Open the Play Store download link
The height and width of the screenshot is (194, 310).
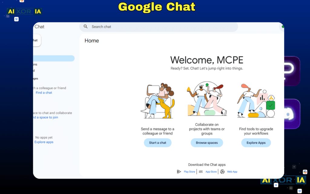[x=189, y=172]
